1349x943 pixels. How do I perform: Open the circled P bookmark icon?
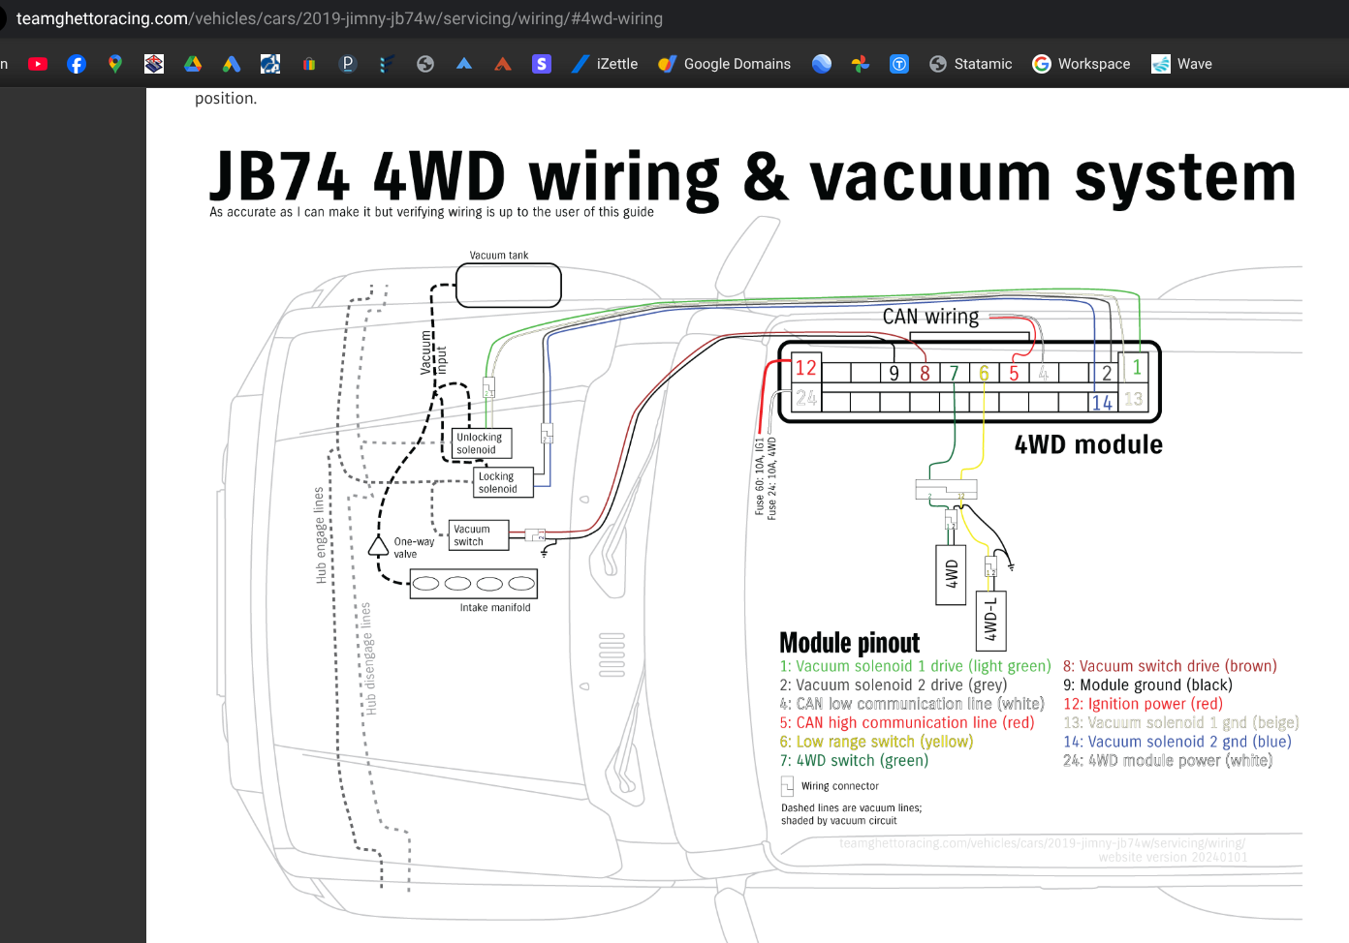coord(348,64)
